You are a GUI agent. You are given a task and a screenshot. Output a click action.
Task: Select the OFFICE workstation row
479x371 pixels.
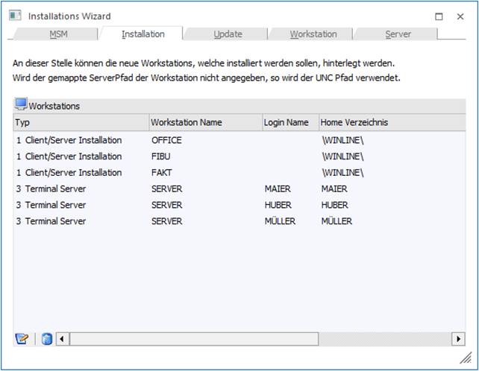166,140
